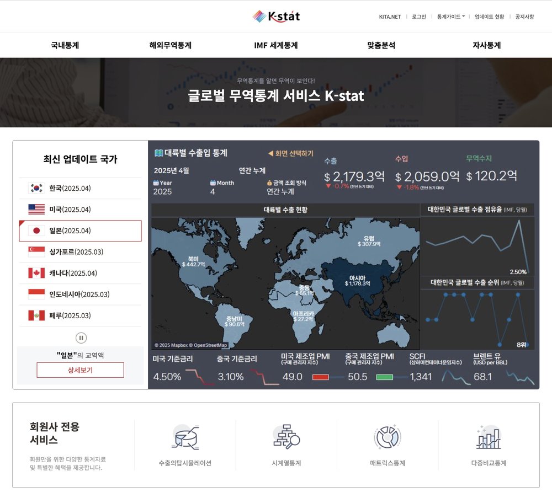Click the 중동 region on the map
This screenshot has width=552, height=498.
pos(305,290)
